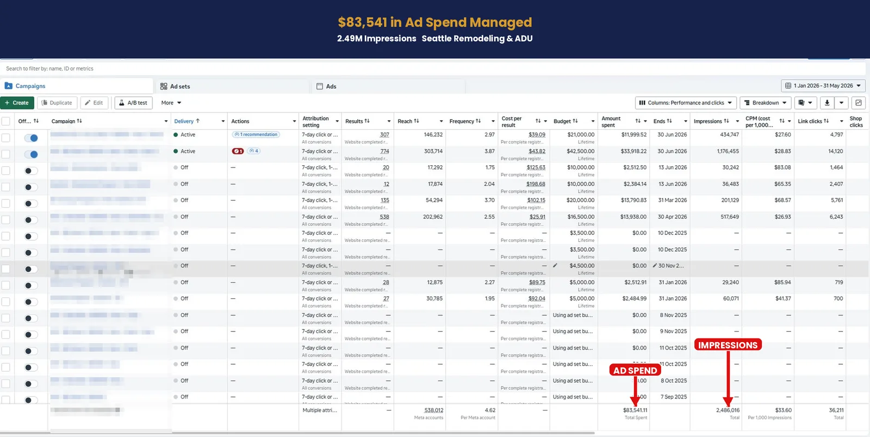Open the Attribution setting column dropdown arrow
Image resolution: width=870 pixels, height=437 pixels.
[337, 121]
